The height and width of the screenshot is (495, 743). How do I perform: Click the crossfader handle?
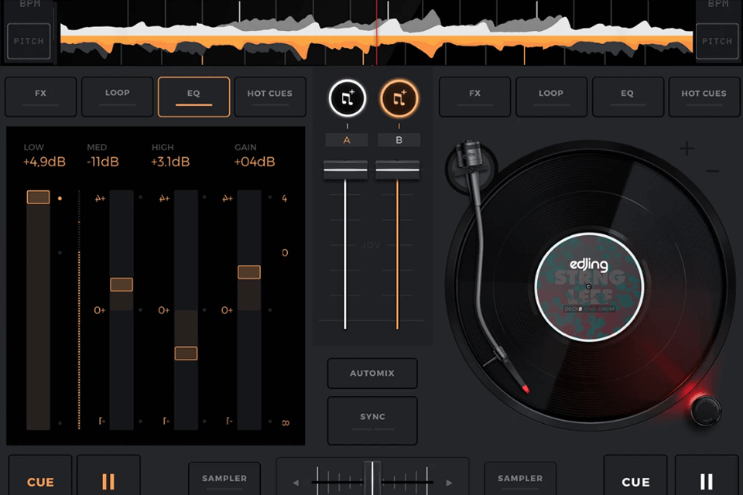(372, 477)
